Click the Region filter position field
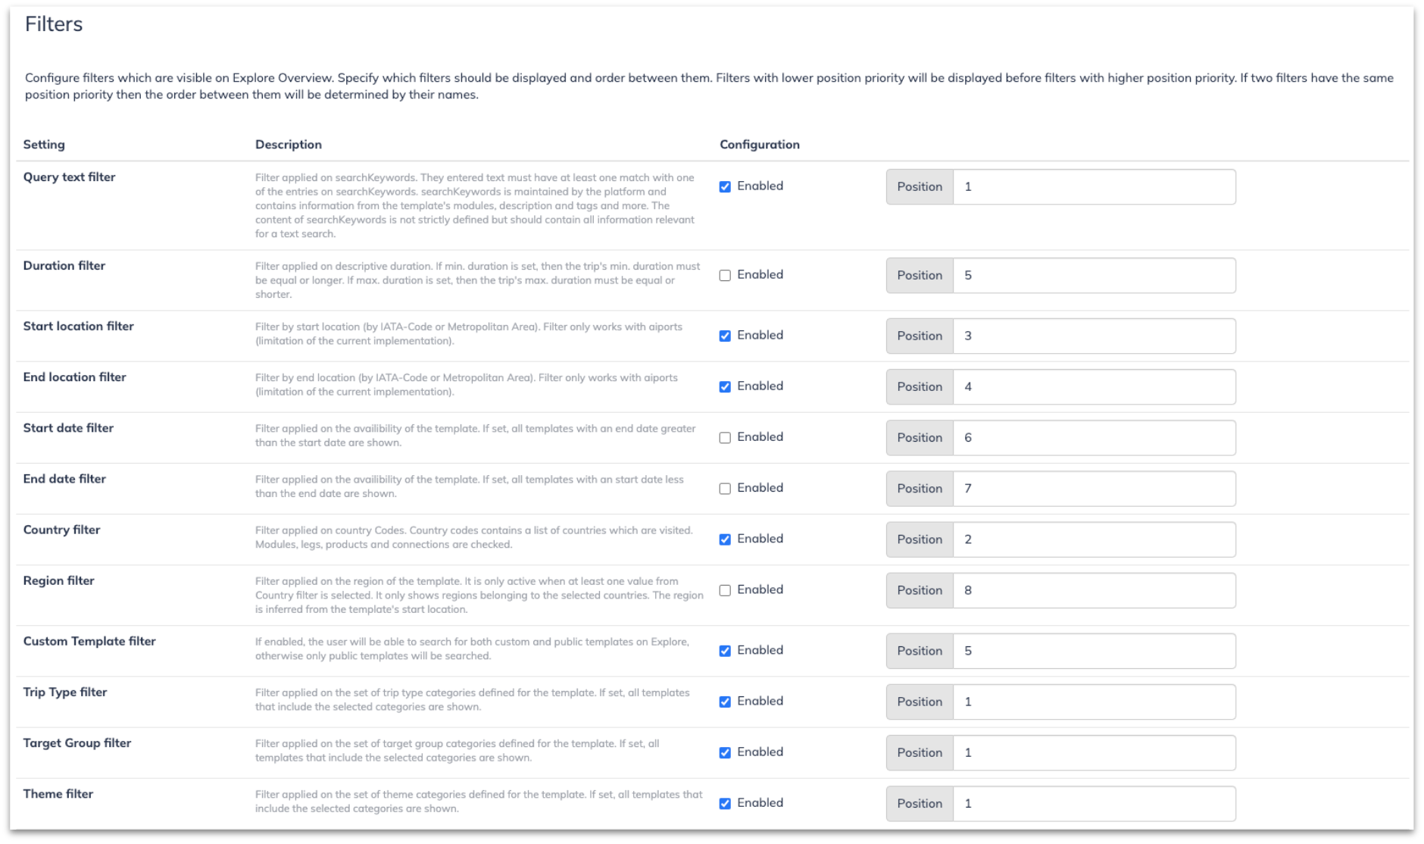Image resolution: width=1424 pixels, height=844 pixels. (1094, 590)
